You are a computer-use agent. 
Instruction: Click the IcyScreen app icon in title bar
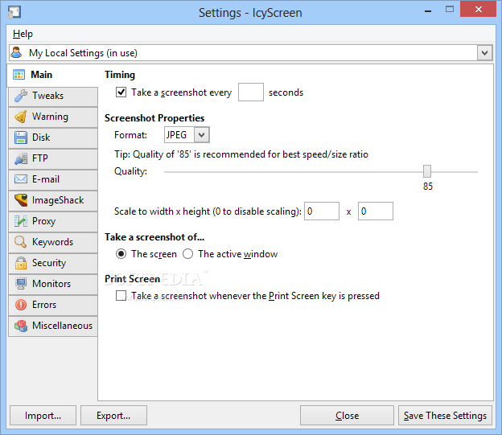coord(14,12)
